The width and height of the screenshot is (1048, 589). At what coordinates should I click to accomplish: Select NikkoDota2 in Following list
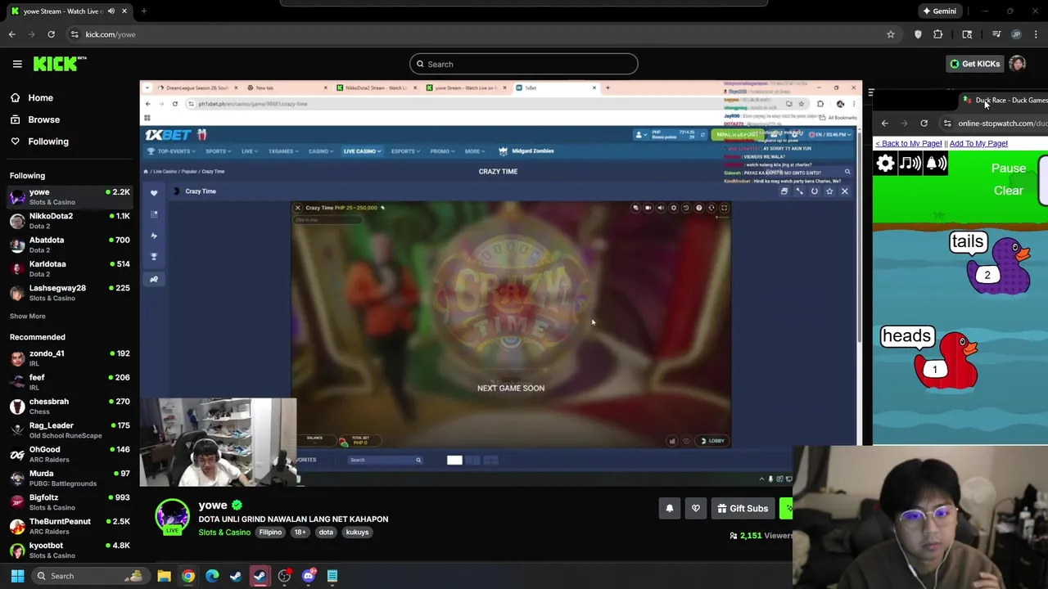70,220
